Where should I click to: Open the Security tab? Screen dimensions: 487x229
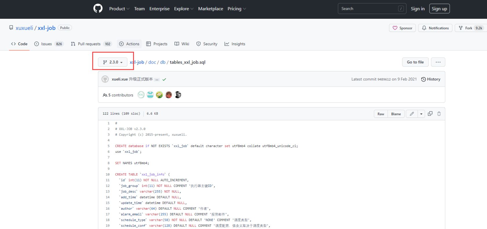click(207, 44)
